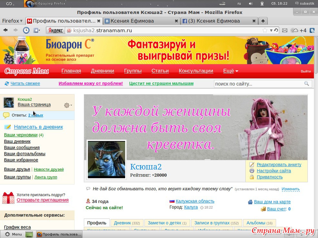Open Главная in the red menu
The image size is (318, 238).
point(71,71)
